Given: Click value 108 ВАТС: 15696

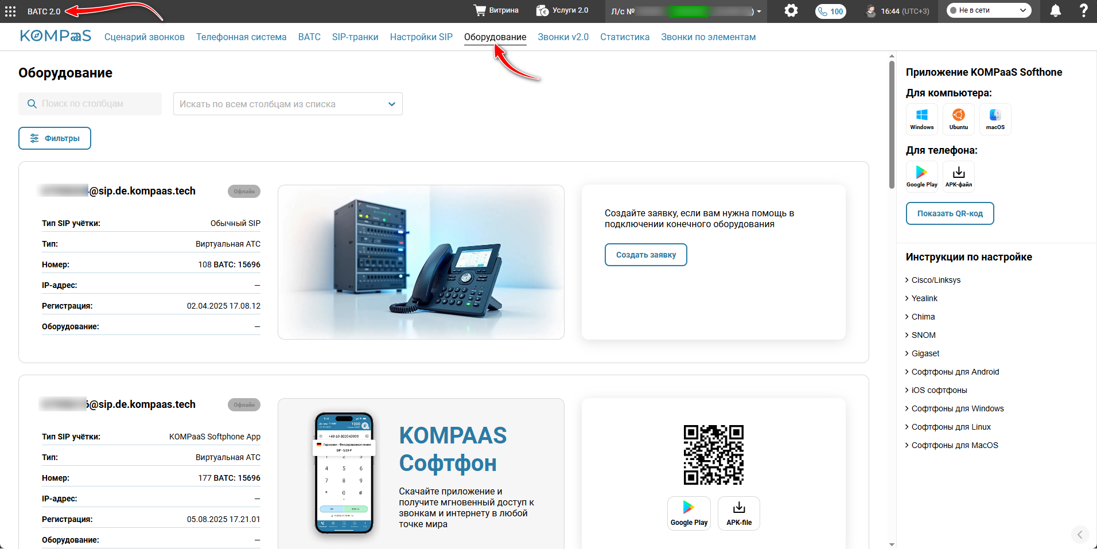Looking at the screenshot, I should tap(229, 264).
